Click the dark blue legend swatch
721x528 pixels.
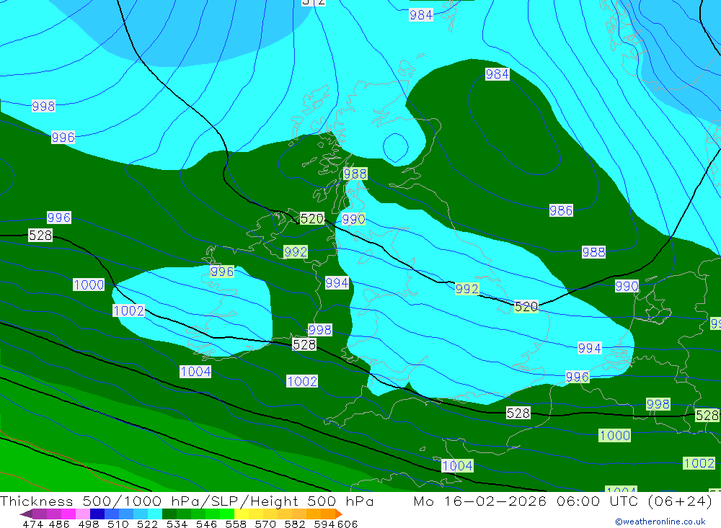[97, 514]
